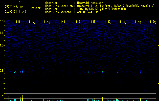159x101 pixels.
Task: Click the meteor count value 8
Action: click(36, 12)
